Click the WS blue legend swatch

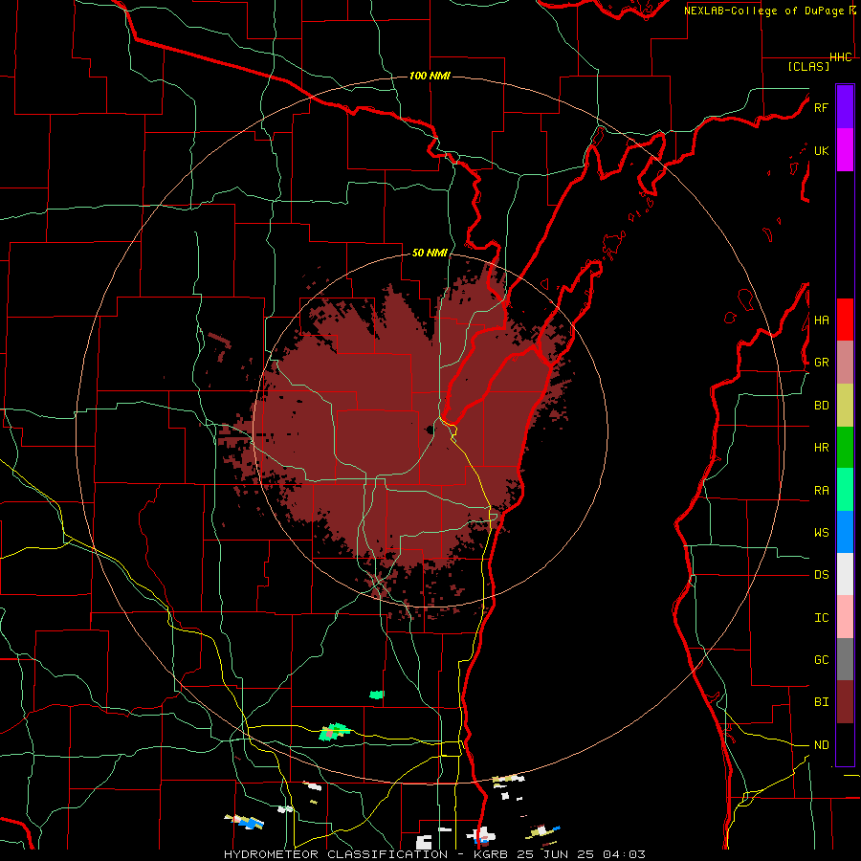[x=845, y=532]
